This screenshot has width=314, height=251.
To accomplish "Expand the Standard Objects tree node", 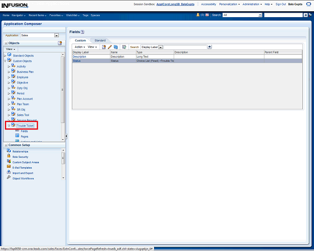I will pyautogui.click(x=5, y=56).
